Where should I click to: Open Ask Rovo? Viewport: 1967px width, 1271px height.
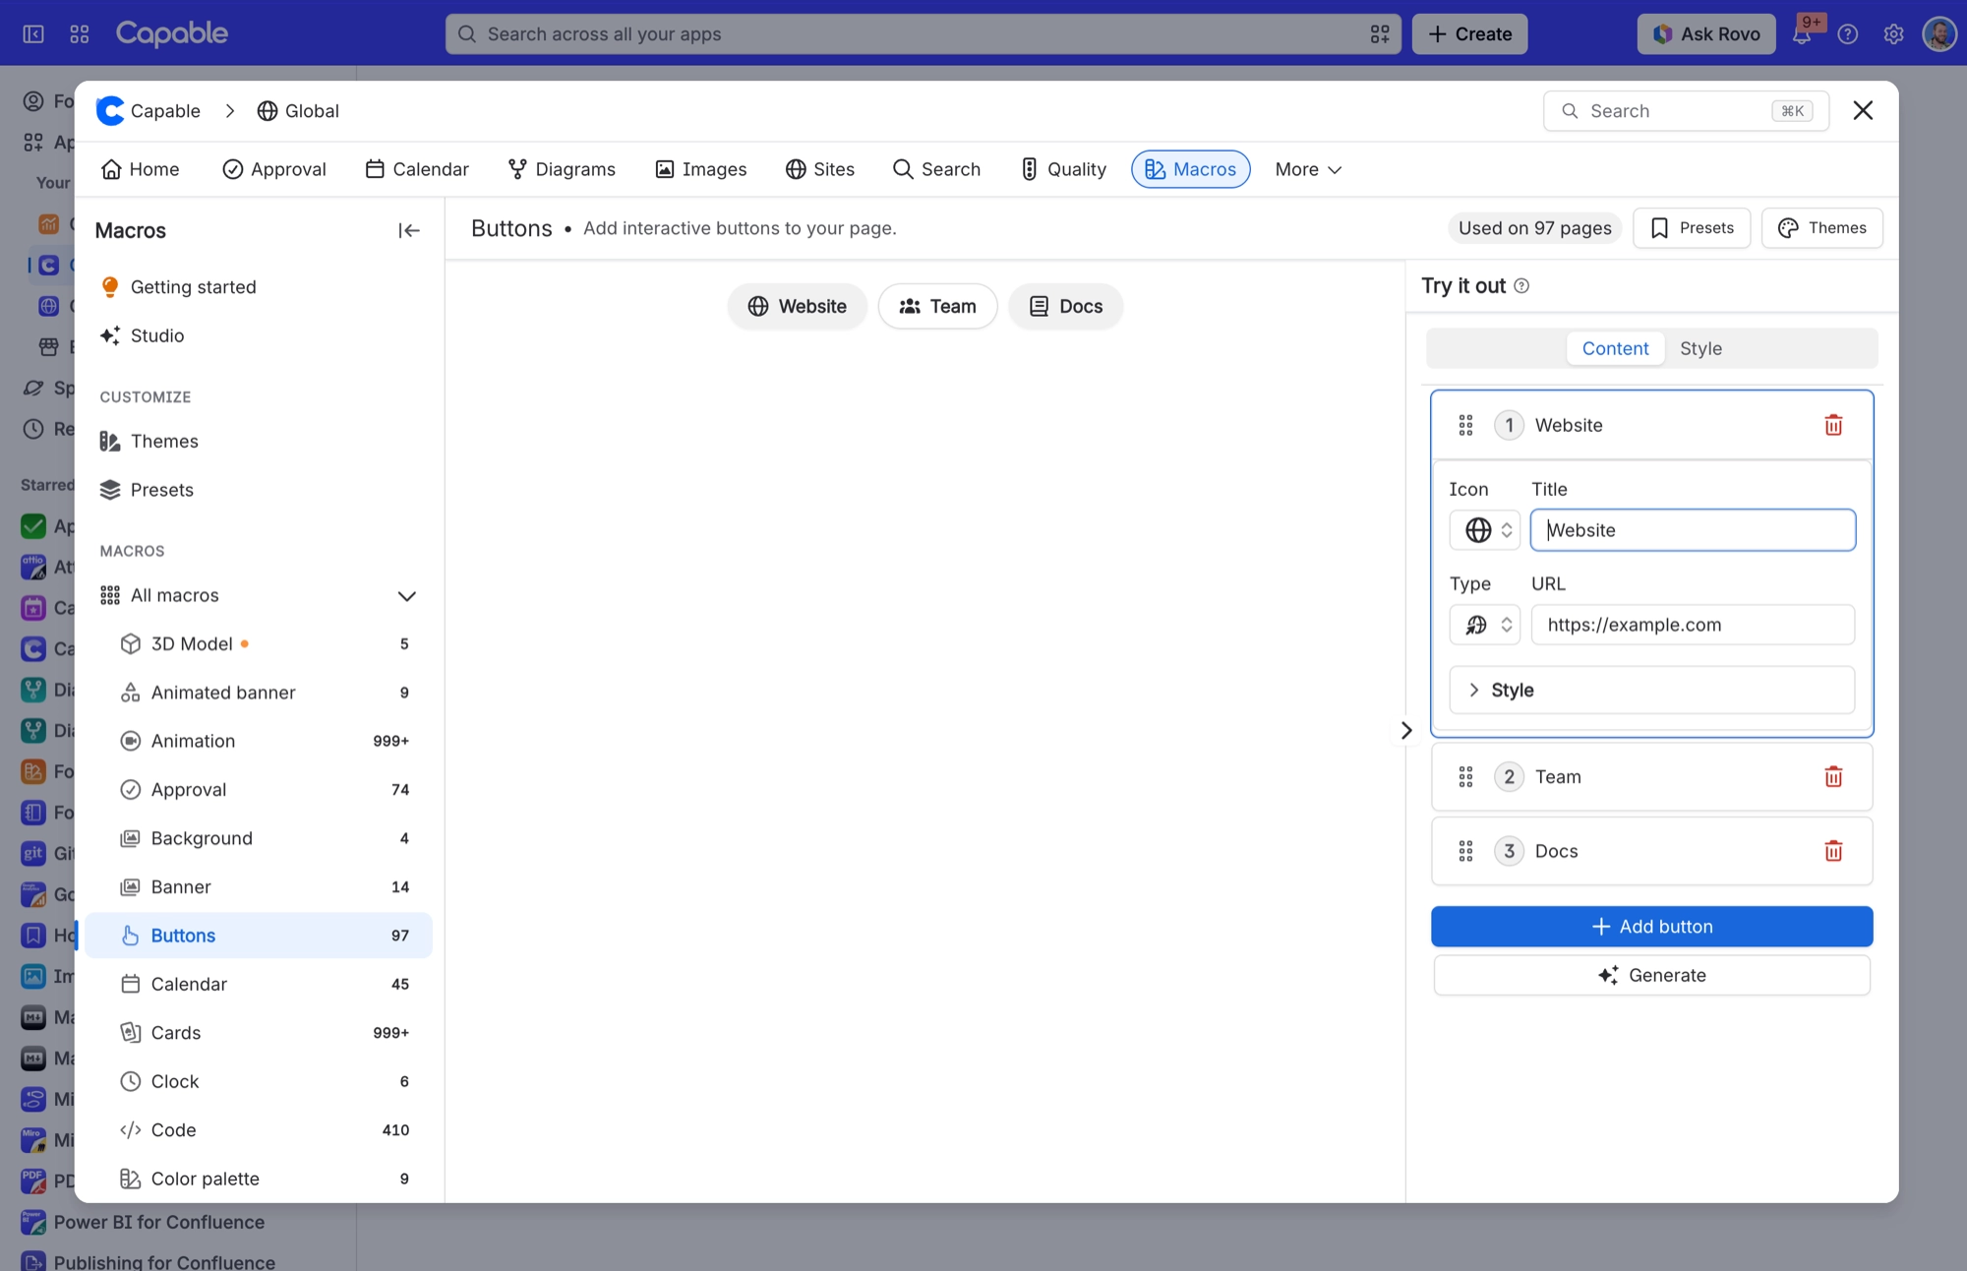point(1706,34)
